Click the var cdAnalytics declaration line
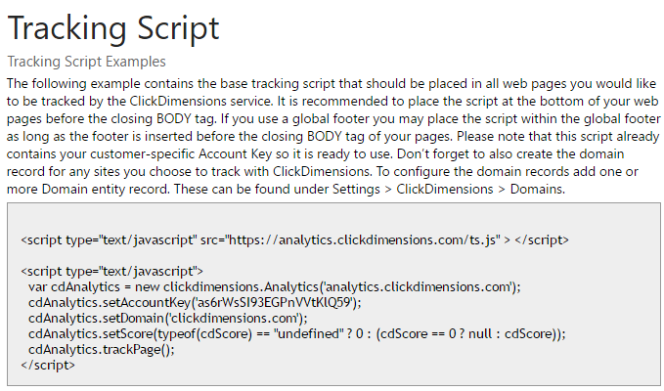Viewport: 664px width, 391px height. click(275, 287)
